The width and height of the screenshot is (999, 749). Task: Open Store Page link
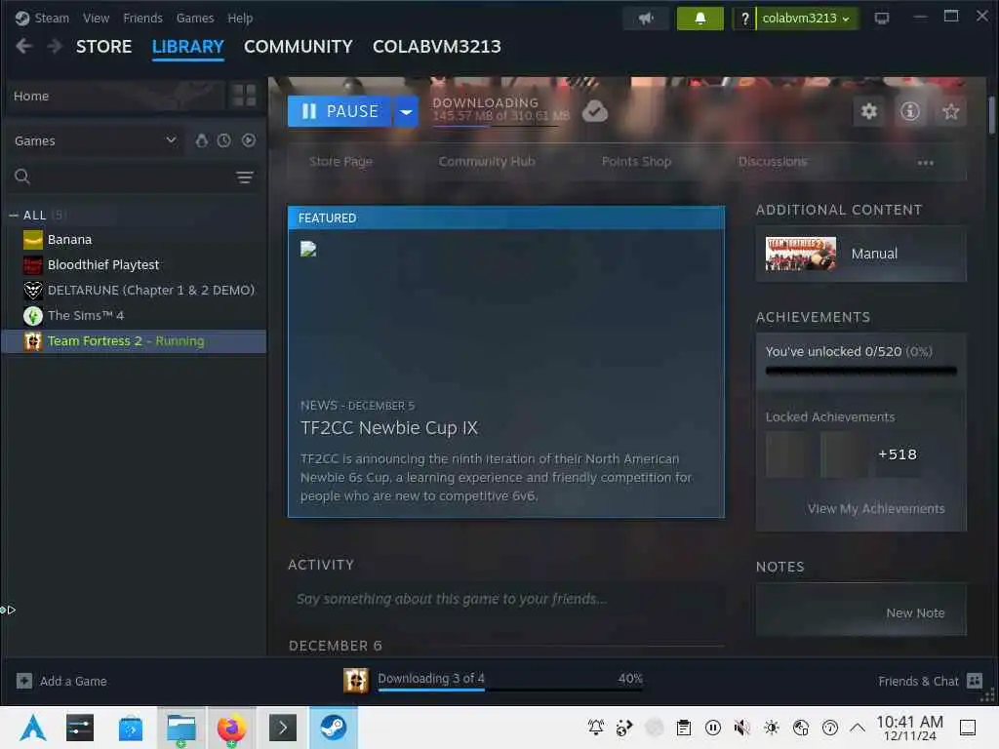[x=340, y=162]
